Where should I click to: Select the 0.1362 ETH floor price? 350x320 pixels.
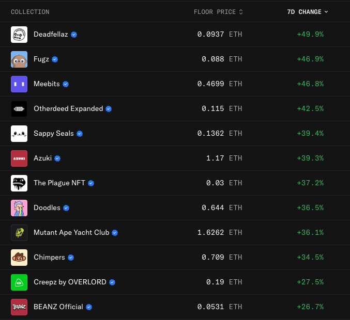[220, 134]
